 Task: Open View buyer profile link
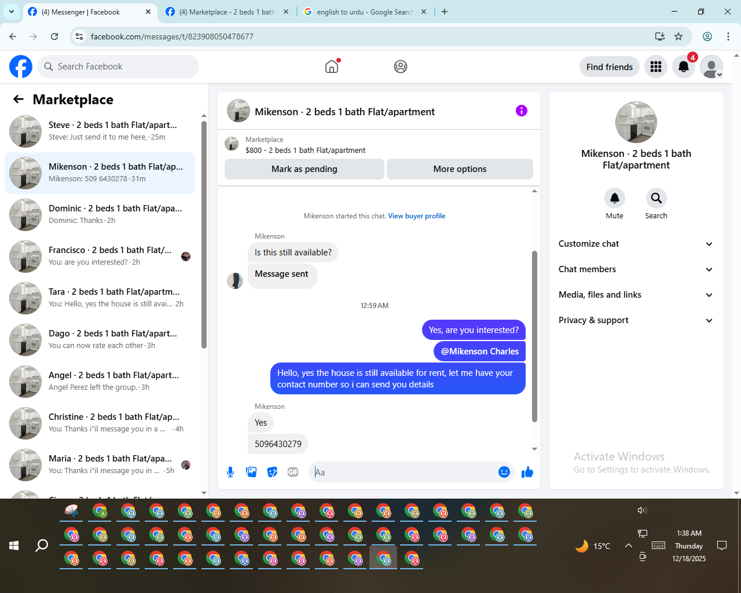[x=417, y=216]
